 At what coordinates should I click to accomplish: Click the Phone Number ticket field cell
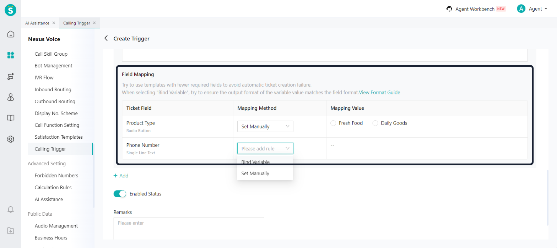[x=177, y=148]
